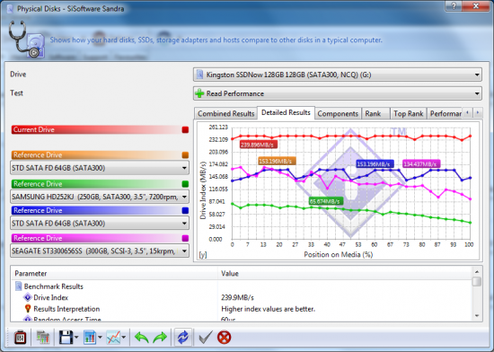494x352 pixels.
Task: Switch to the Top Rank tab
Action: coord(408,114)
